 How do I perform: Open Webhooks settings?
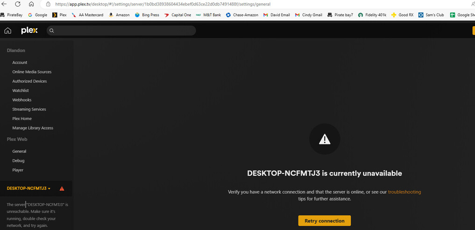pos(22,100)
